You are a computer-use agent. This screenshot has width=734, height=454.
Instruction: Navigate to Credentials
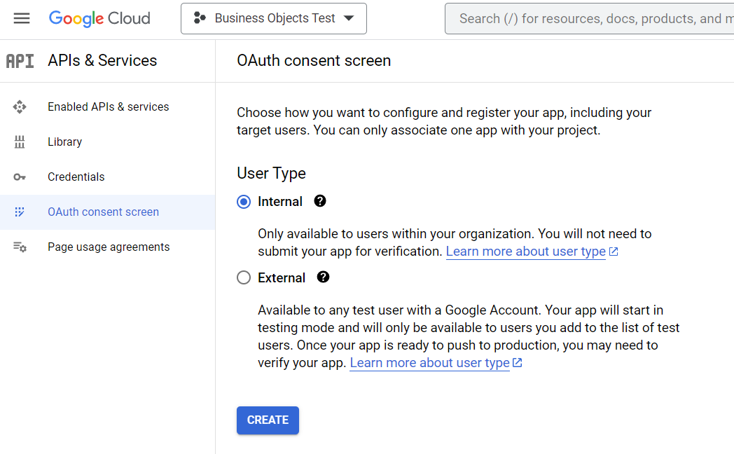click(x=76, y=177)
